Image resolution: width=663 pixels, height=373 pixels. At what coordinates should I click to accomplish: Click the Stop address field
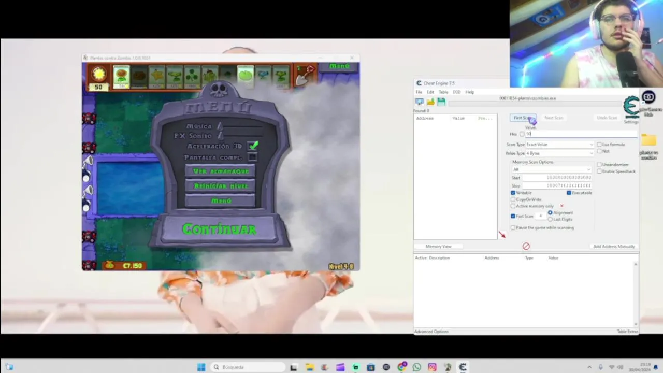557,185
